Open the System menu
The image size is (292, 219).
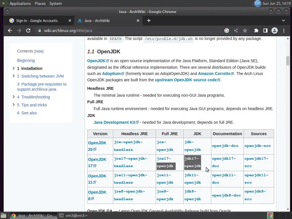[56, 3]
